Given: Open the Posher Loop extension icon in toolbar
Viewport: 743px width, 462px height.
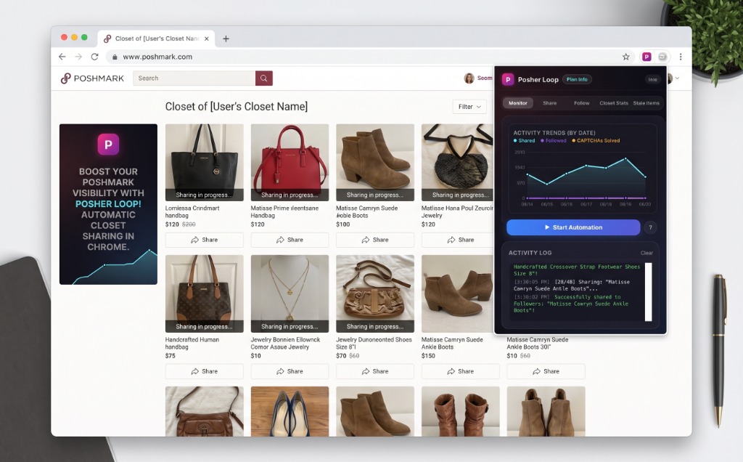Looking at the screenshot, I should (646, 57).
